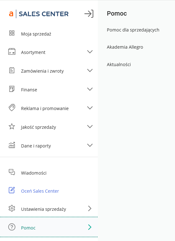Open the Oceń Sales Center link
The width and height of the screenshot is (175, 241).
[40, 191]
